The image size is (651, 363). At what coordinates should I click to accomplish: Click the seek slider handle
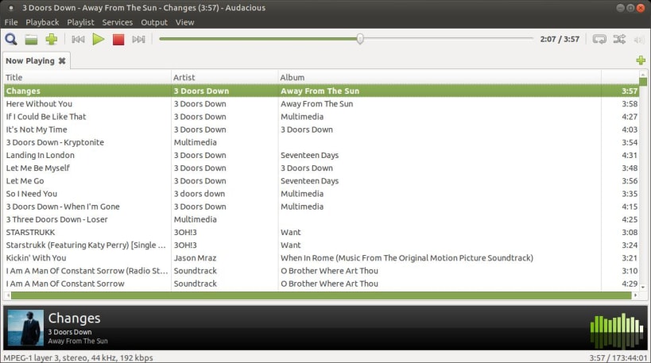[x=360, y=39]
